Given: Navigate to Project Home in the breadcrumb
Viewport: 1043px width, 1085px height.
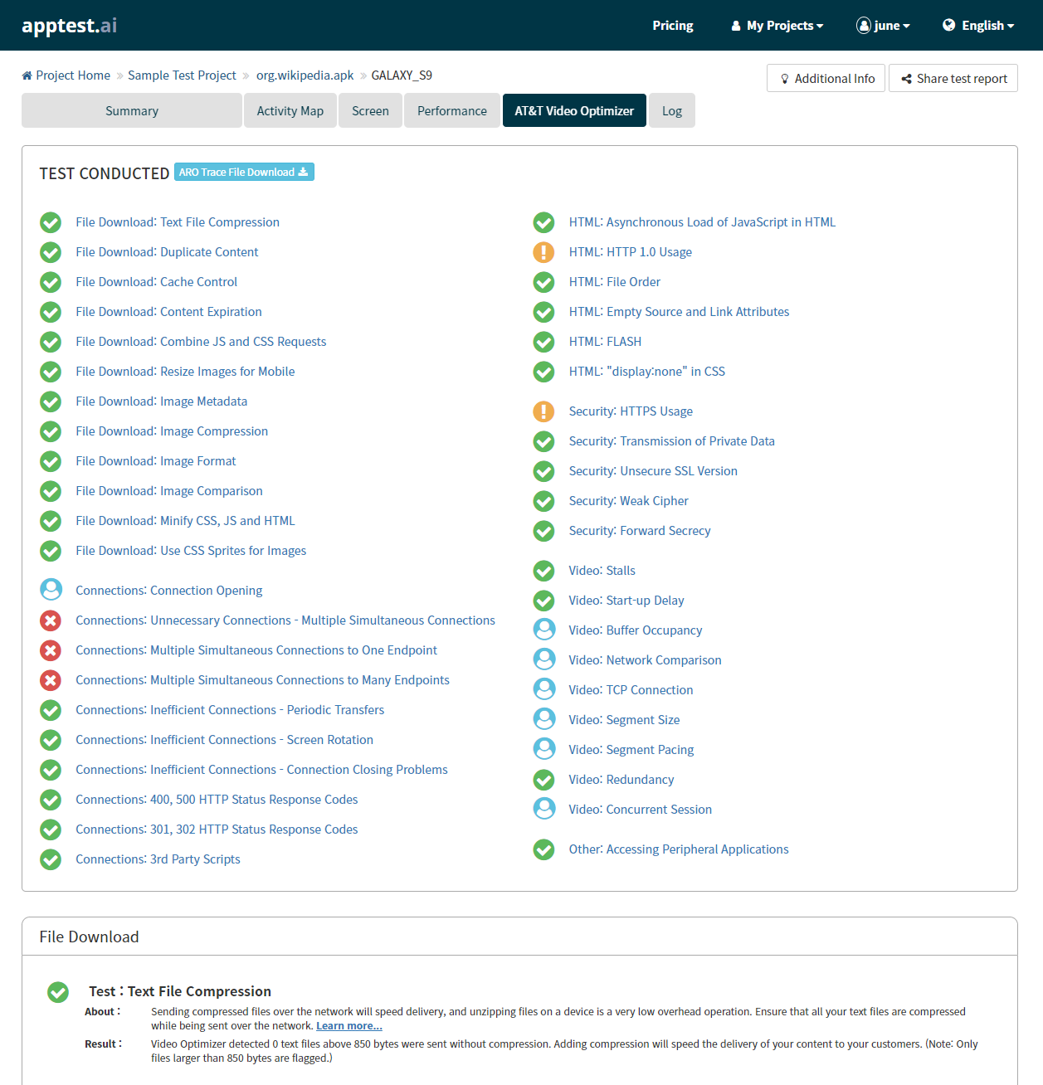Looking at the screenshot, I should tap(73, 75).
